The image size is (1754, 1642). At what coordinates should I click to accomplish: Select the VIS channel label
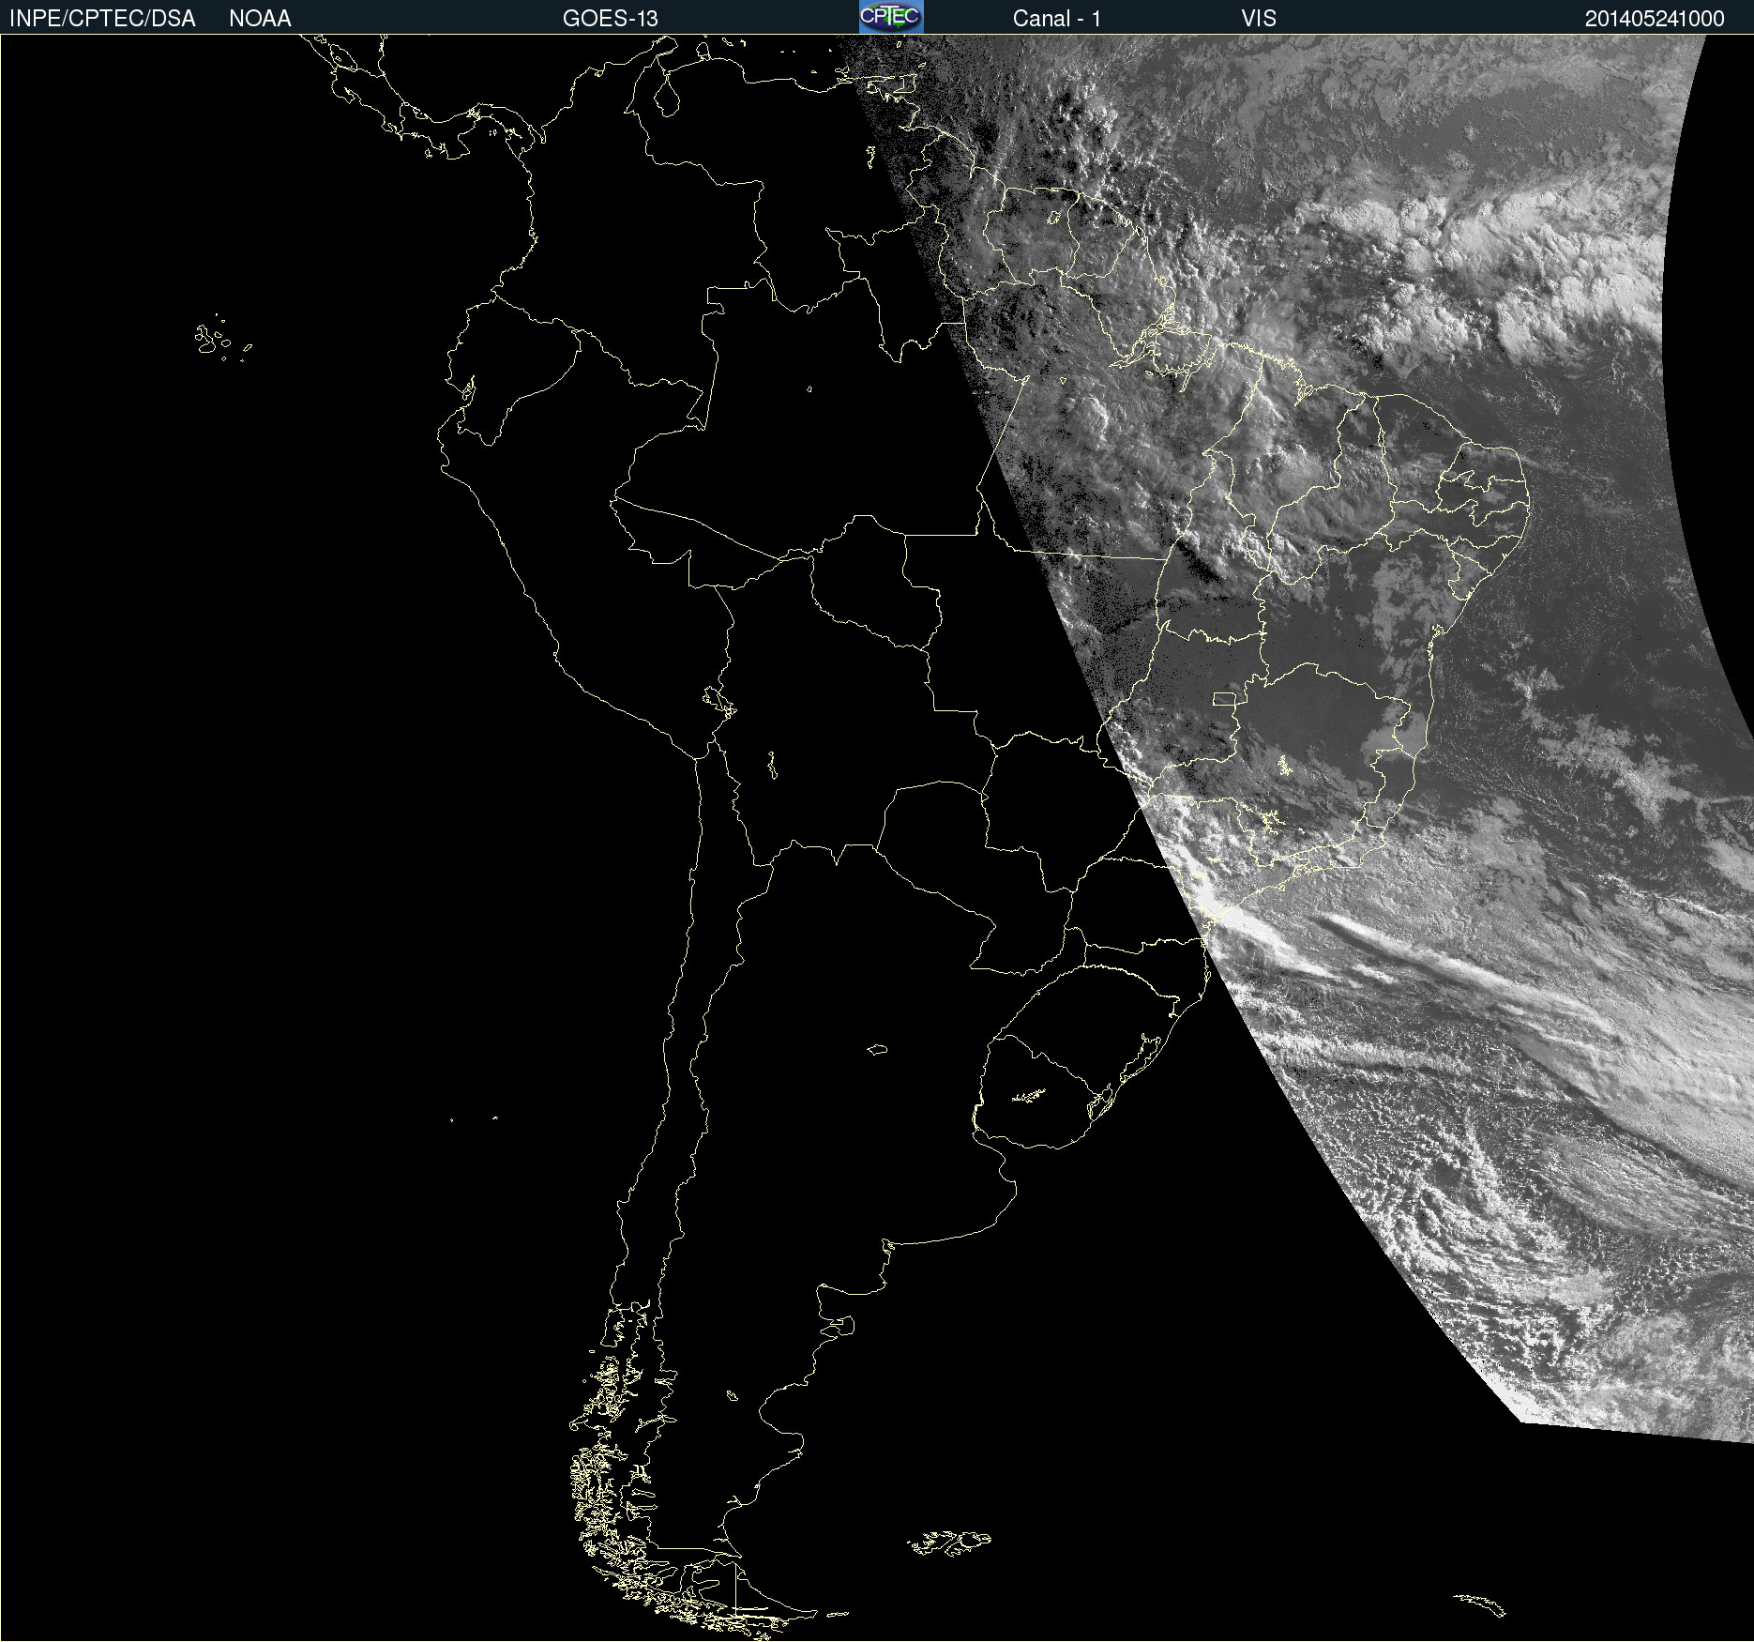[1259, 19]
